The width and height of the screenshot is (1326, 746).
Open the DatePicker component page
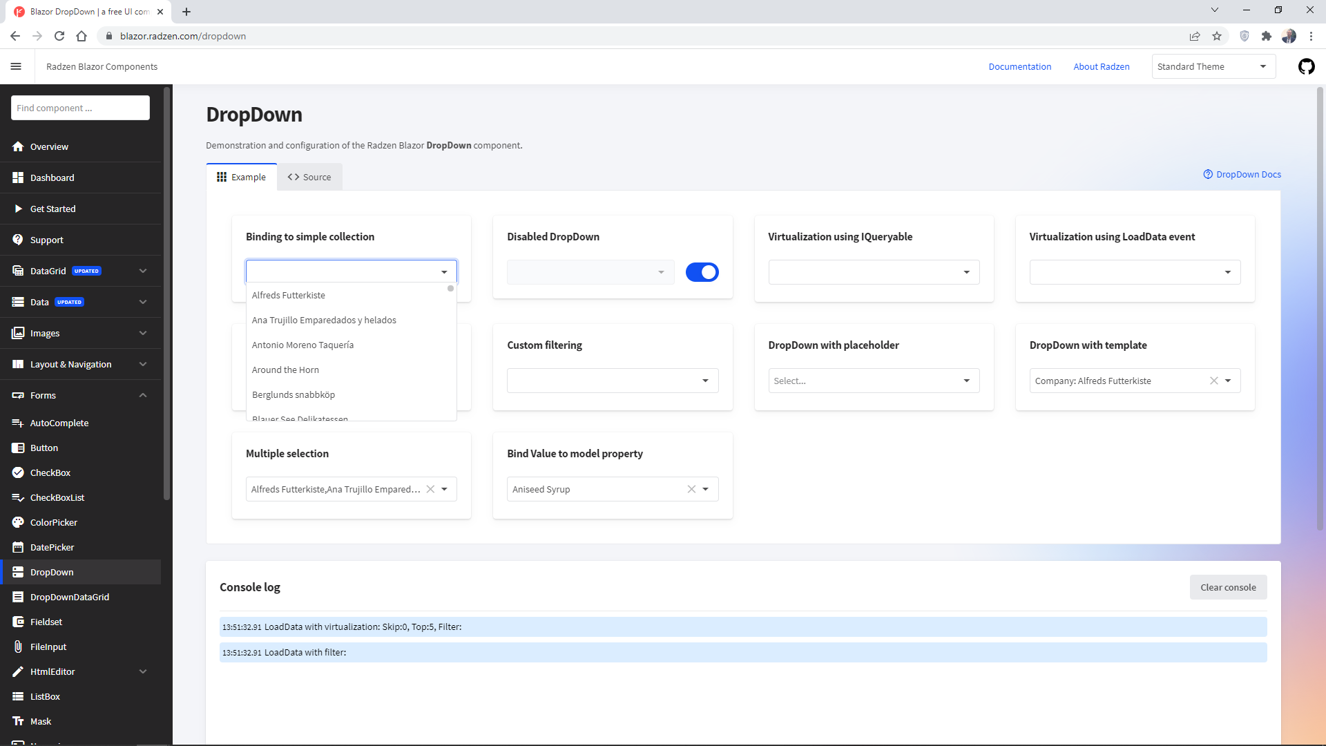[52, 547]
